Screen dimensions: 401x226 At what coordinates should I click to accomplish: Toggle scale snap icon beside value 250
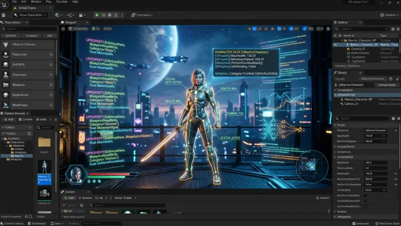[304, 29]
